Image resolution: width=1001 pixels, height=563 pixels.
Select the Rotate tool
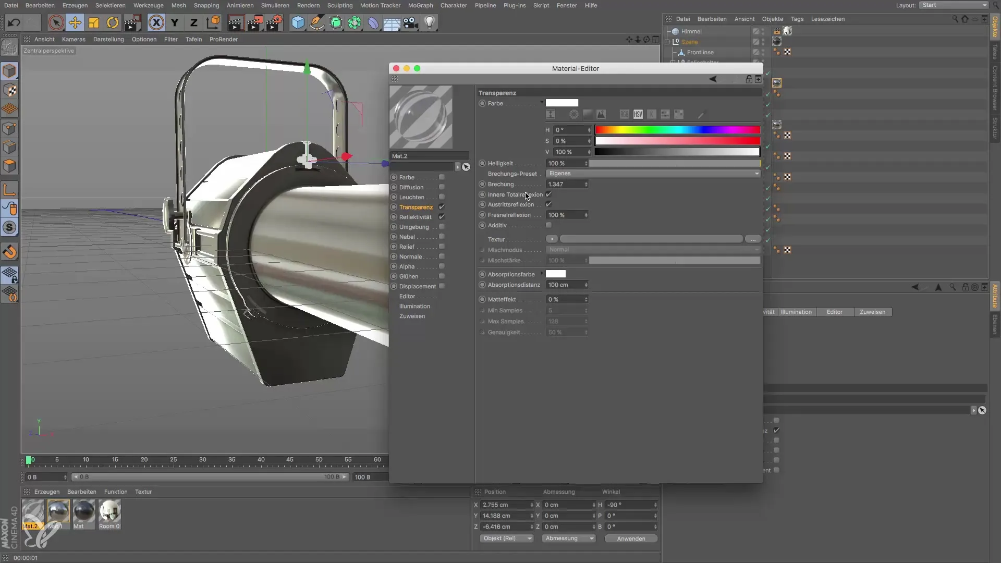[x=113, y=22]
